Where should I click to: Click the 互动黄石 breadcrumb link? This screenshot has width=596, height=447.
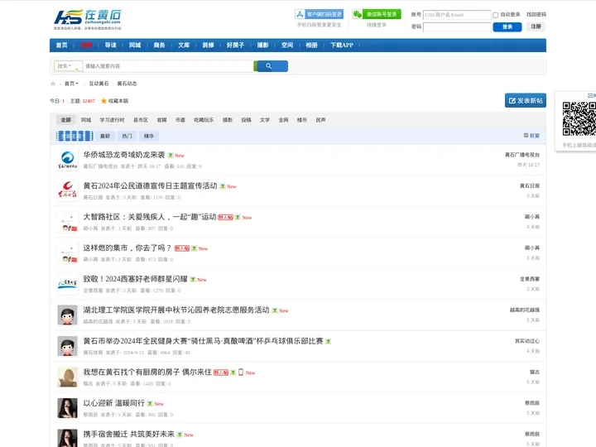[99, 84]
